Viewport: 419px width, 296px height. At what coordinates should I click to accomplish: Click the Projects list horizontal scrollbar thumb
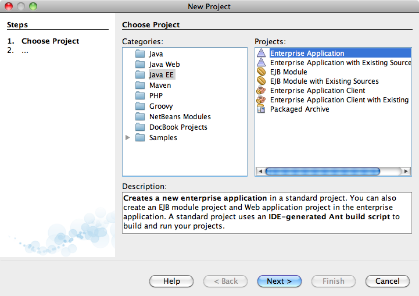323,171
